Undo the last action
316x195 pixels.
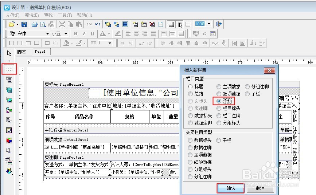point(98,24)
